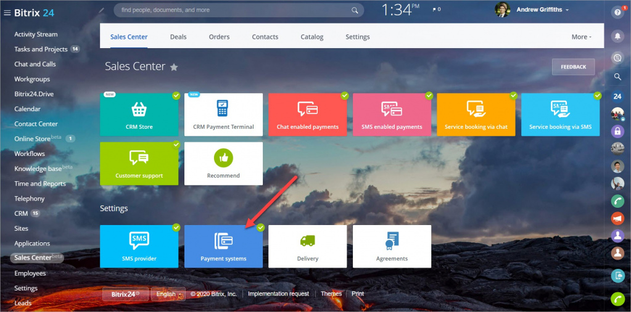The height and width of the screenshot is (312, 631).
Task: Open Calendar in sidebar
Action: coord(27,109)
